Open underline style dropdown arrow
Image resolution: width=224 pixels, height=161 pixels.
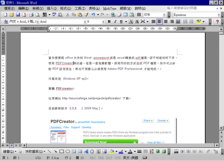coord(126,22)
